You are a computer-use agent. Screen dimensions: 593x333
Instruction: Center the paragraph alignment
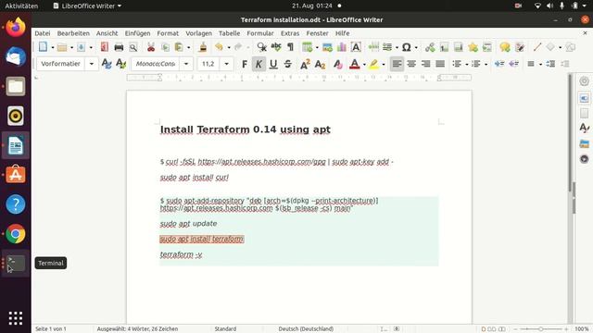(x=411, y=64)
